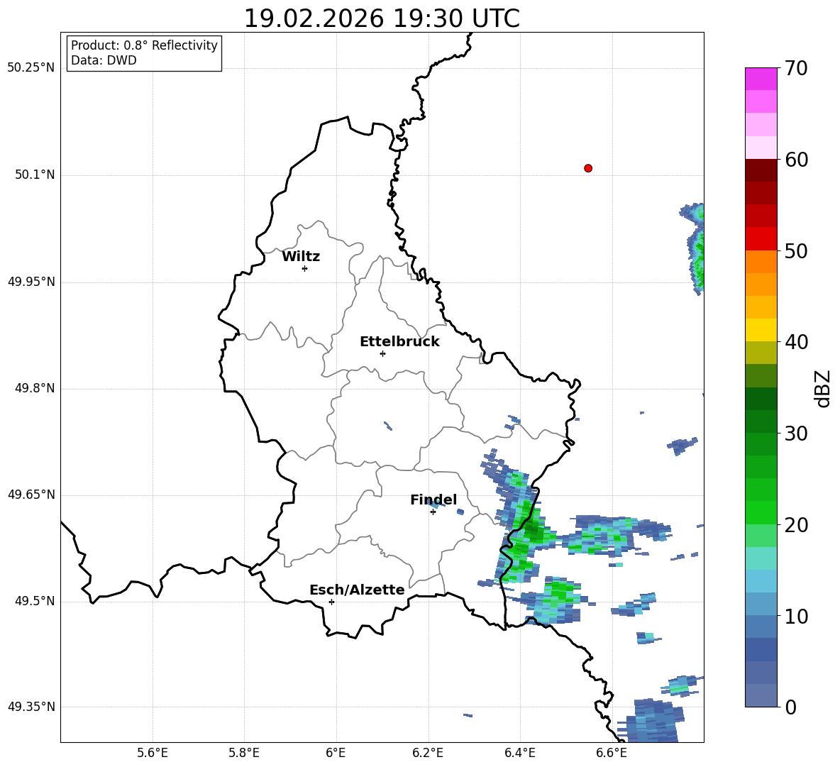Image resolution: width=840 pixels, height=767 pixels.
Task: Click the 60 tick label on colorbar
Action: pos(796,160)
